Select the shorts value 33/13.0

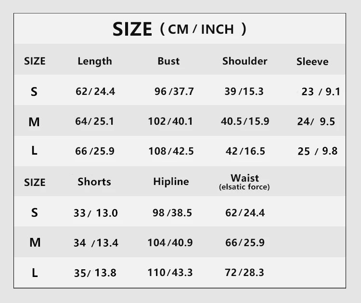(x=95, y=213)
